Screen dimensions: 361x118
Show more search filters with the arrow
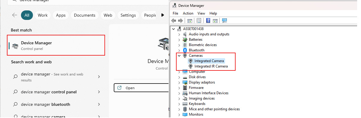(163, 15)
